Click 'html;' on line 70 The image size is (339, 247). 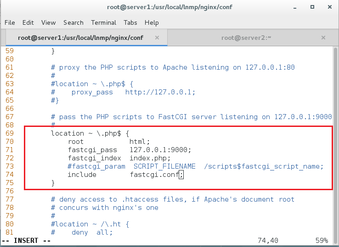(x=140, y=142)
